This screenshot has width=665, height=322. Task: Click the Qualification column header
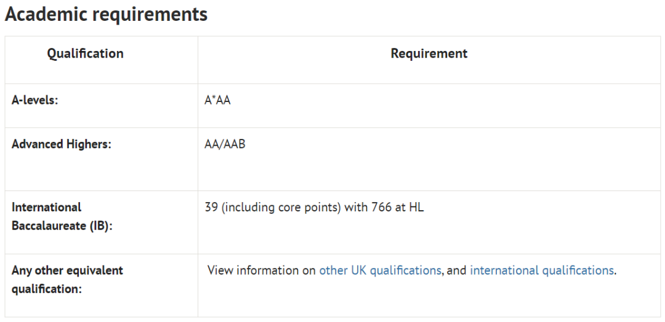pyautogui.click(x=85, y=53)
